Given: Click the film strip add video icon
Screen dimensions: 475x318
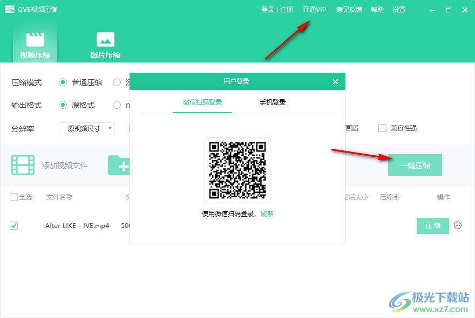Looking at the screenshot, I should pos(23,165).
